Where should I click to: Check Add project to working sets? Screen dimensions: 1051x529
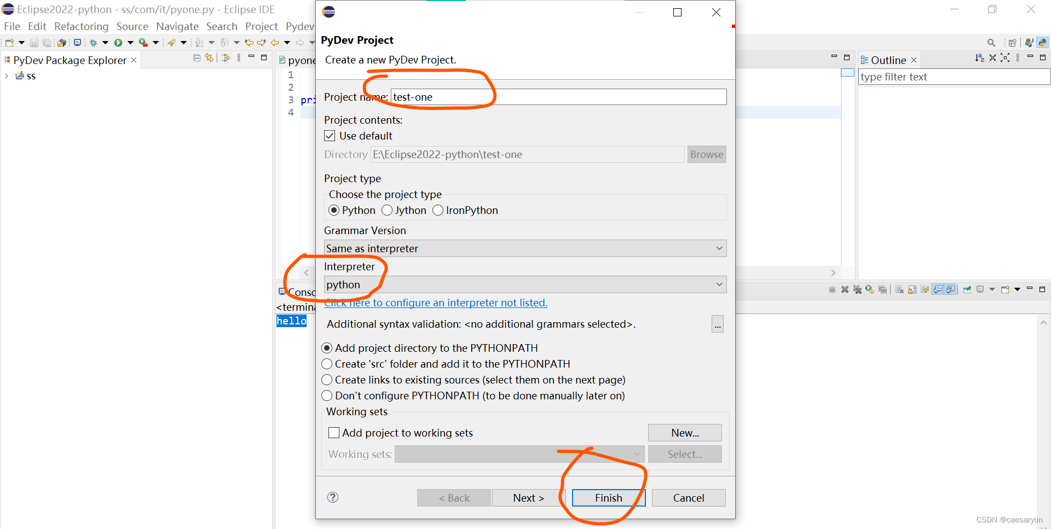[334, 433]
